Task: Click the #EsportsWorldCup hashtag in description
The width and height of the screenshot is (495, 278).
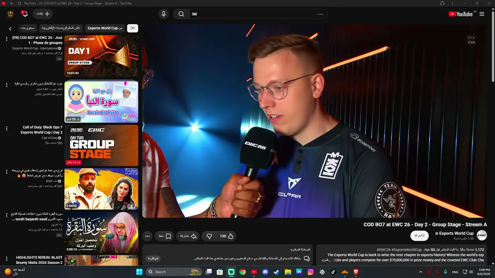Action: pos(406,250)
